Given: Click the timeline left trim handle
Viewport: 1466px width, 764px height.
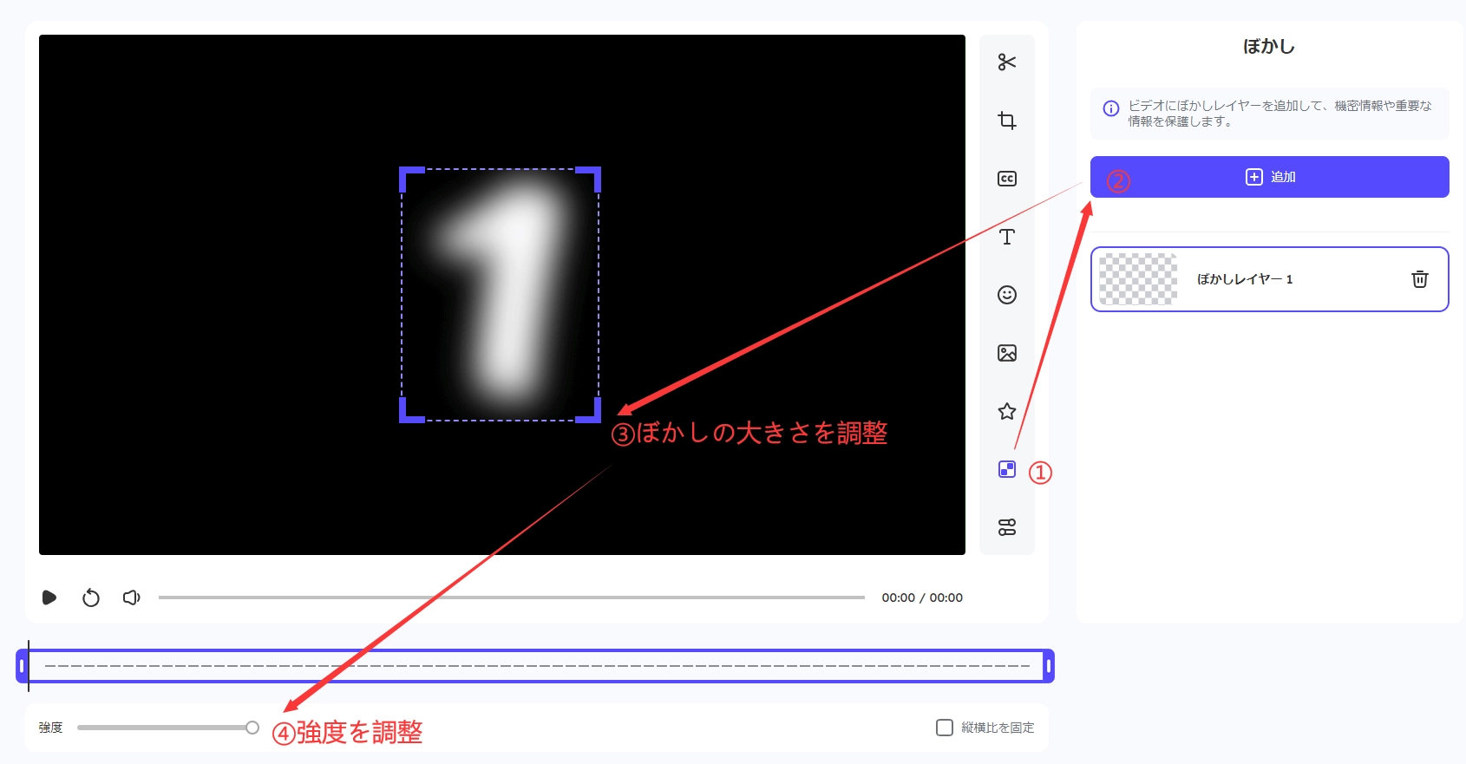Looking at the screenshot, I should (x=22, y=666).
